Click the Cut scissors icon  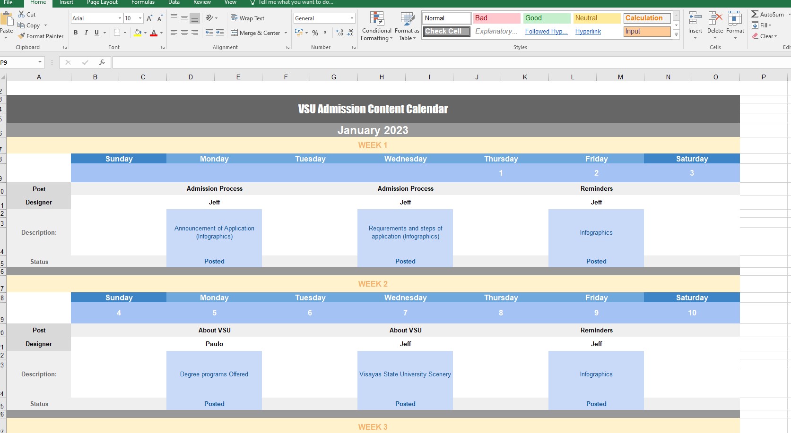22,14
